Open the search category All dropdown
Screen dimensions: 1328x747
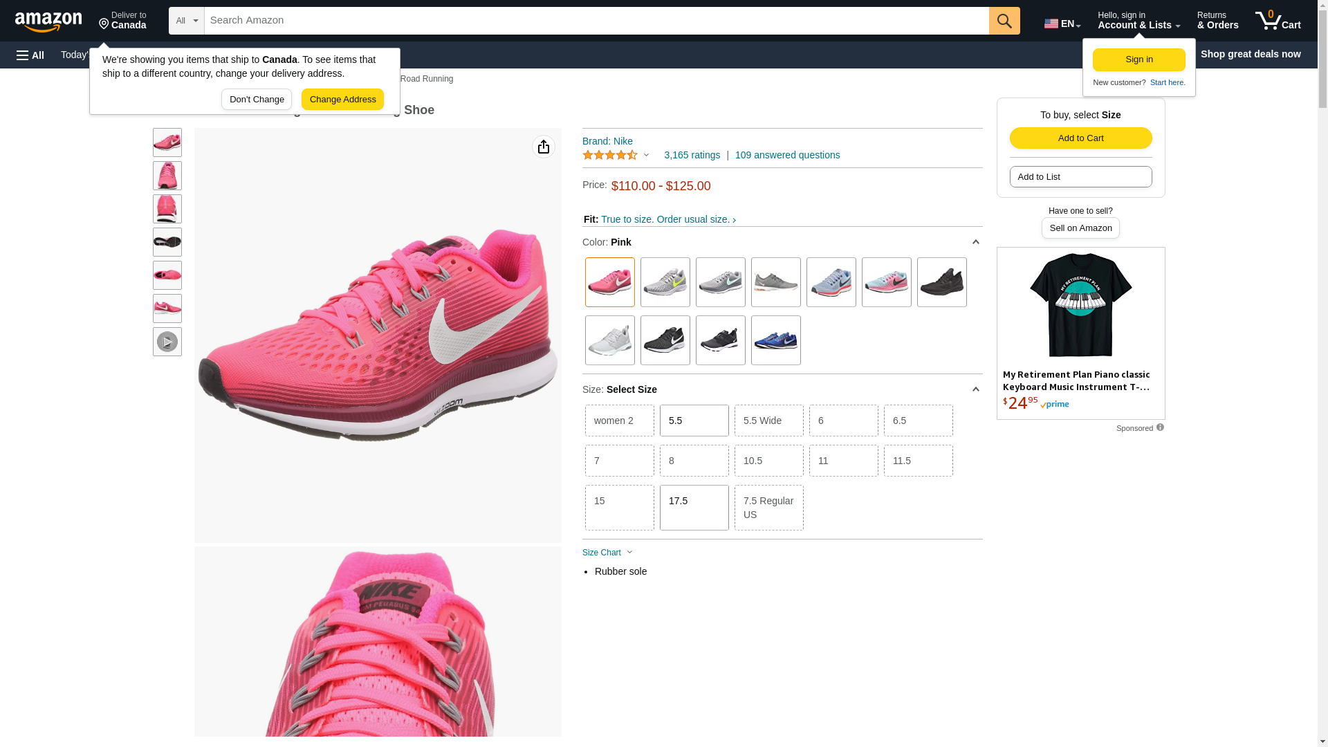click(187, 21)
